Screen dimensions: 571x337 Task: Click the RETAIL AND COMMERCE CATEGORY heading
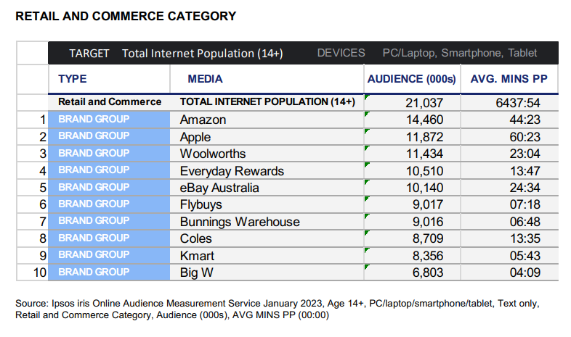(125, 15)
